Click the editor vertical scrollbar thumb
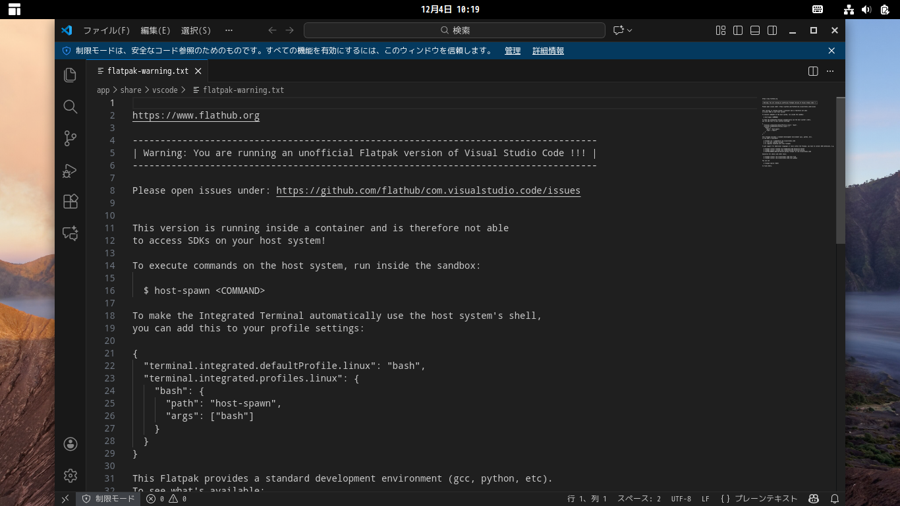This screenshot has height=506, width=900. pos(840,170)
